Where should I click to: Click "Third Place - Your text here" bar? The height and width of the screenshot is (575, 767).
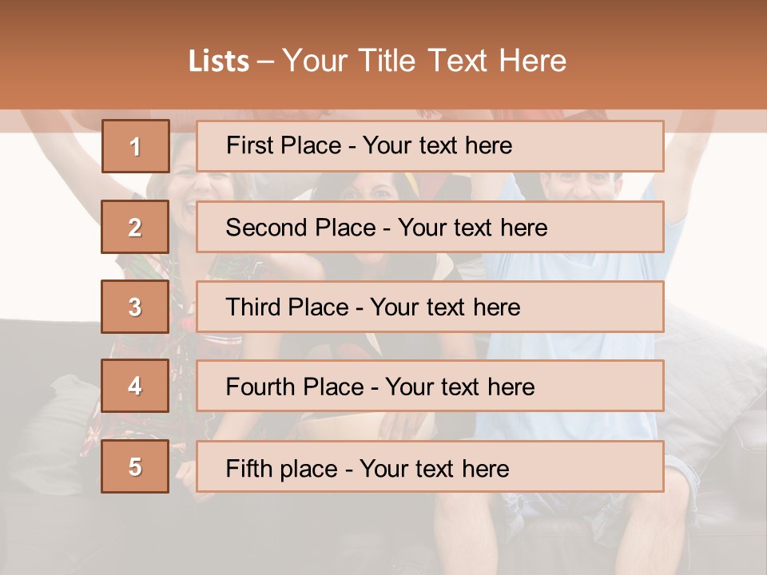[x=430, y=307]
